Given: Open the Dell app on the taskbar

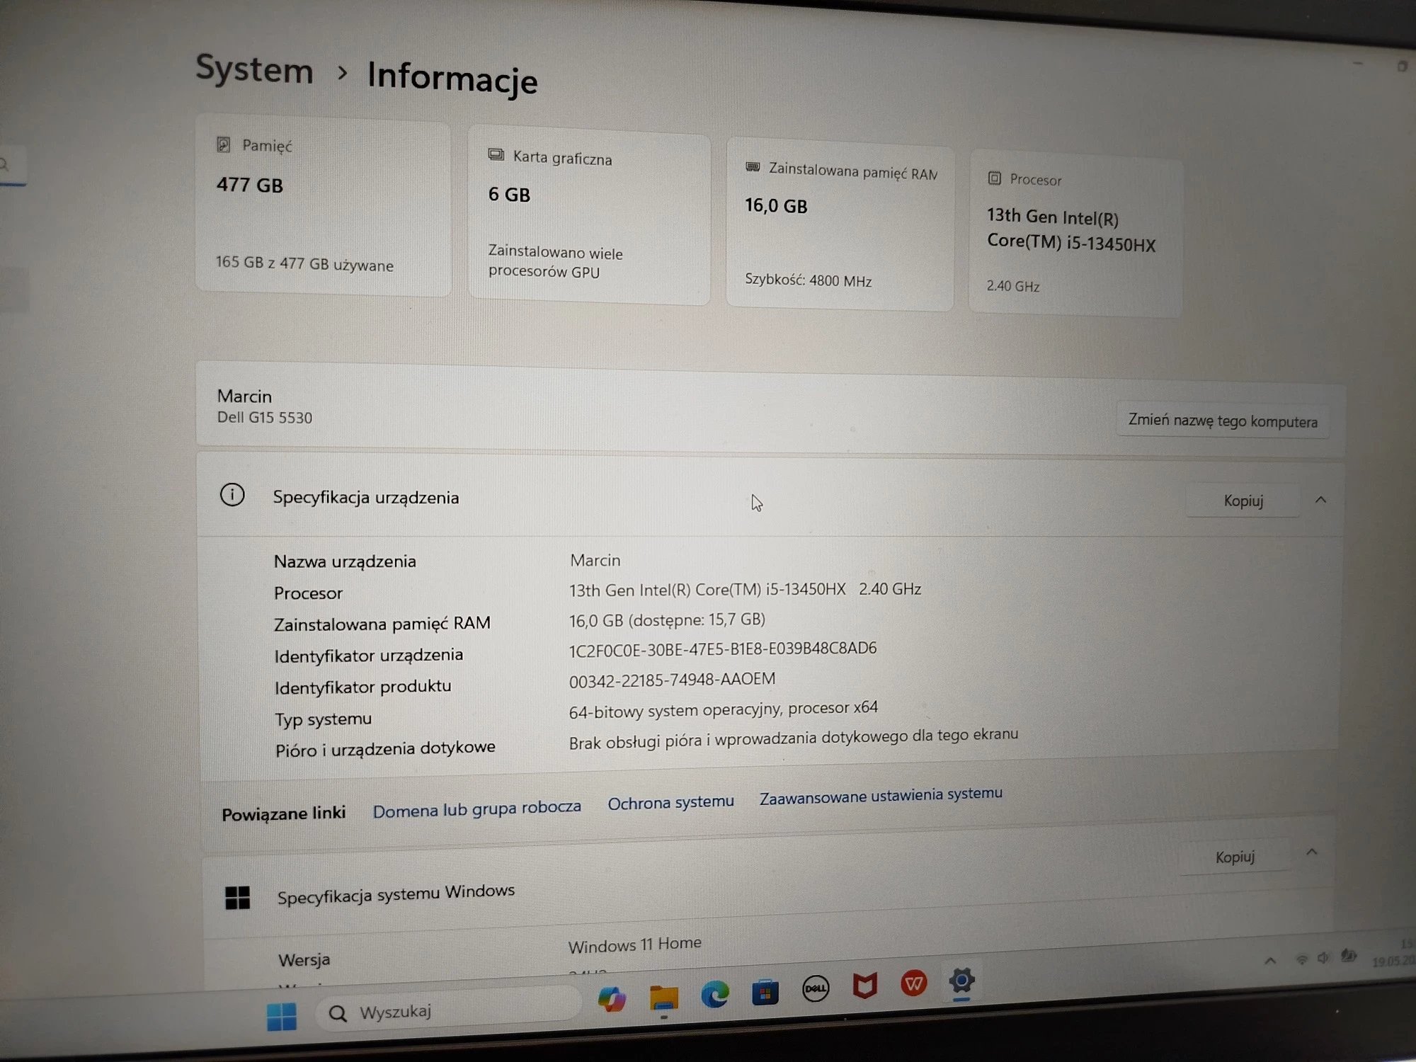Looking at the screenshot, I should click(x=816, y=988).
